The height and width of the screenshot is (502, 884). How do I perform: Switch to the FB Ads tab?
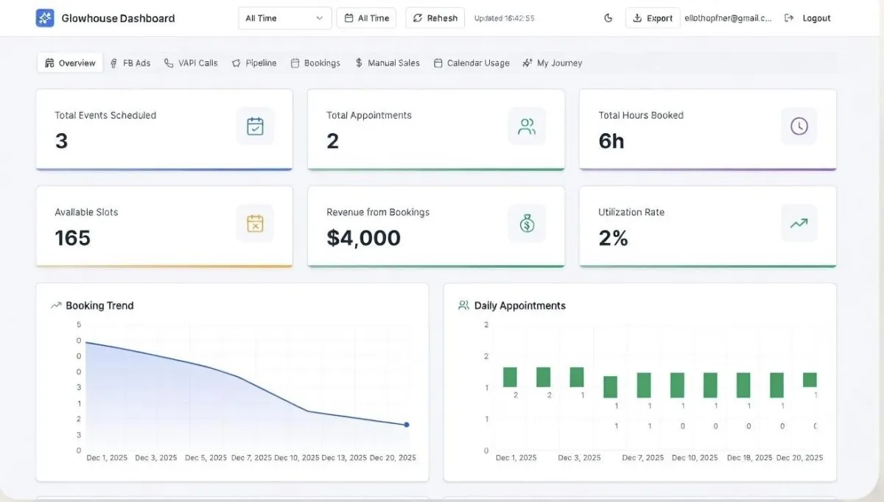pos(130,63)
